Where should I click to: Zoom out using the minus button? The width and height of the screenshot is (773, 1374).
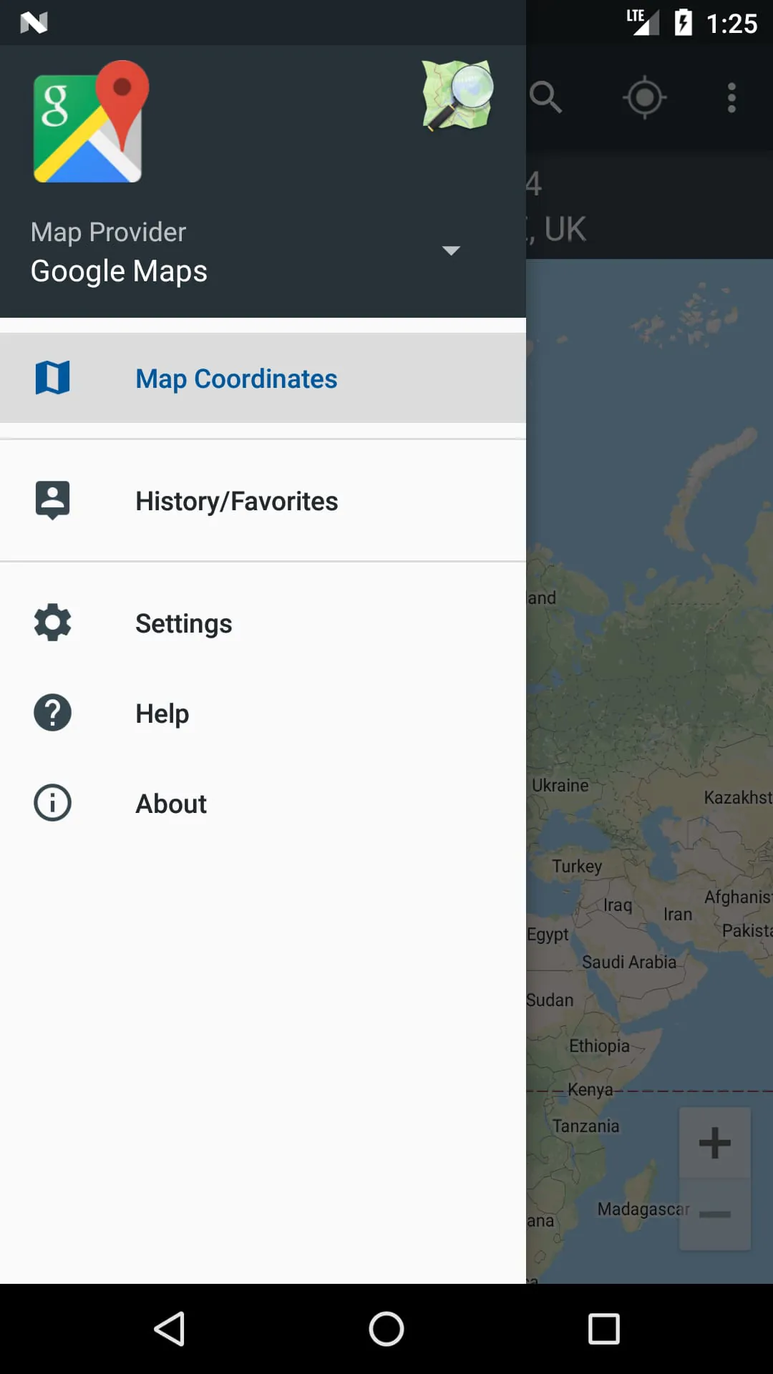pyautogui.click(x=714, y=1212)
